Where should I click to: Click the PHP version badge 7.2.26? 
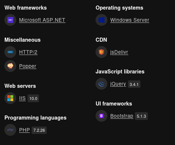pyautogui.click(x=39, y=130)
